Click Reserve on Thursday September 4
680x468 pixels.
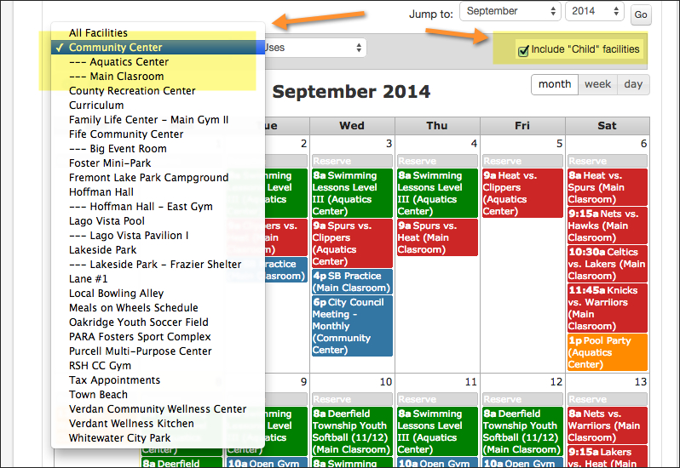click(437, 161)
